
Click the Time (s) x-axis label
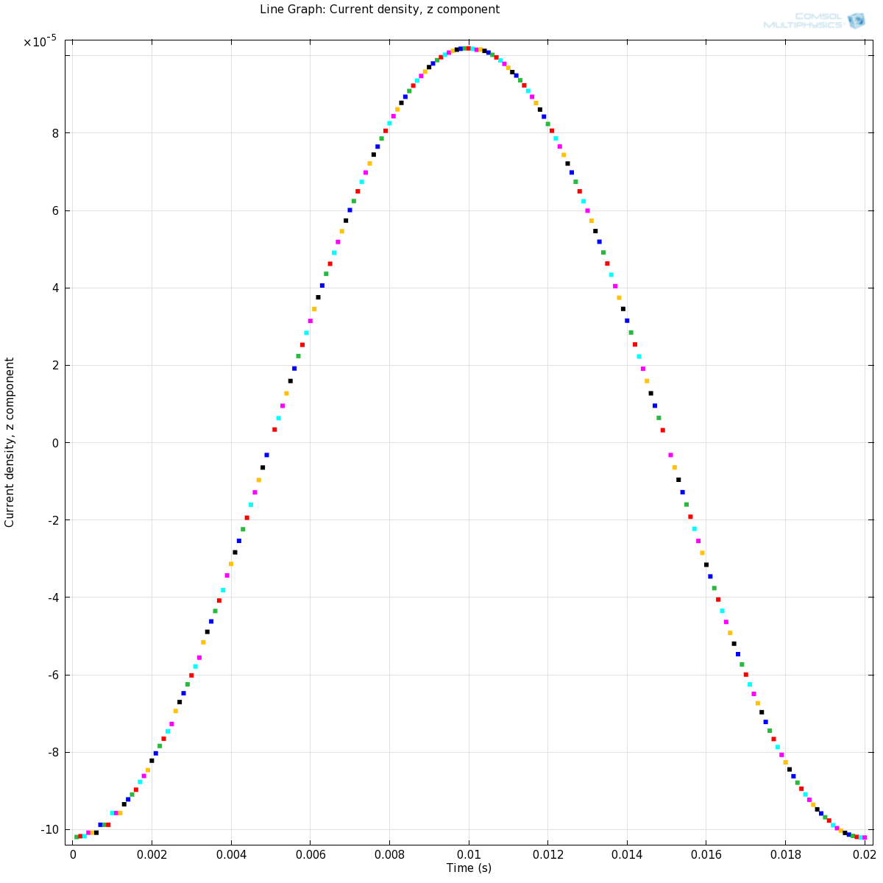coord(469,868)
